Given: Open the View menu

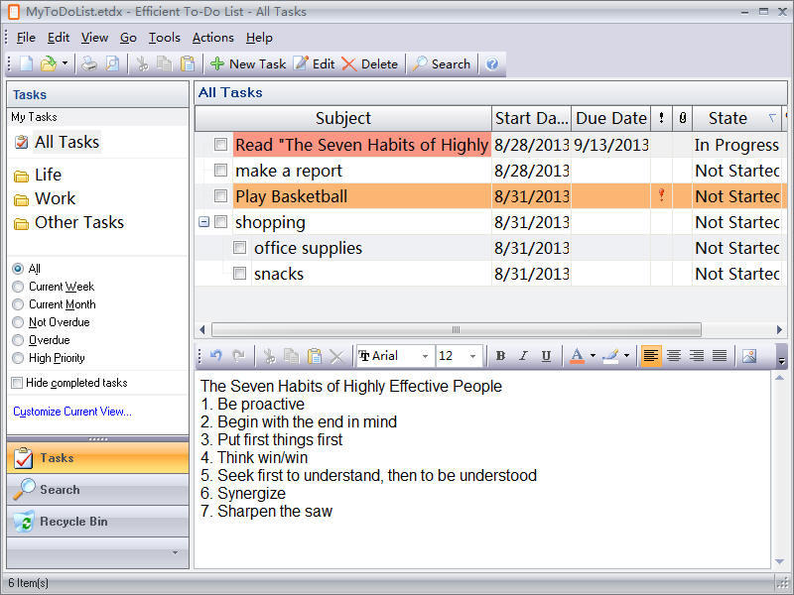Looking at the screenshot, I should 94,38.
